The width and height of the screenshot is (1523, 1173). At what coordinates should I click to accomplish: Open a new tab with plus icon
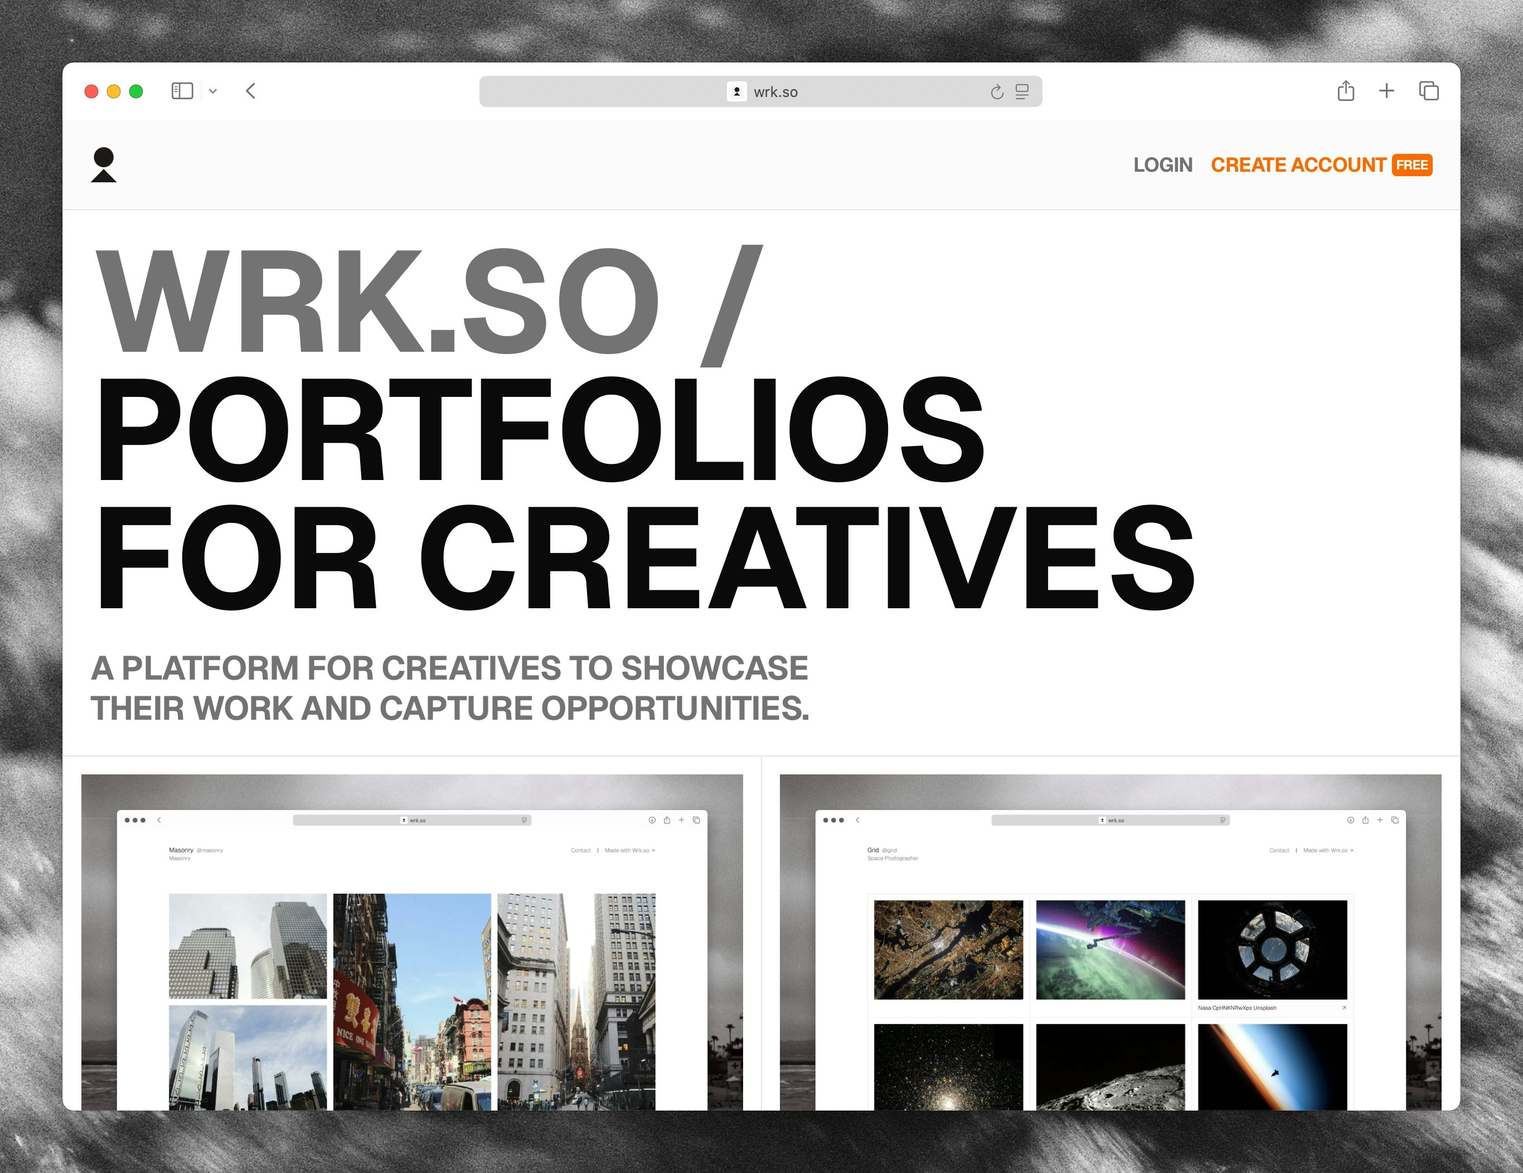(x=1386, y=91)
